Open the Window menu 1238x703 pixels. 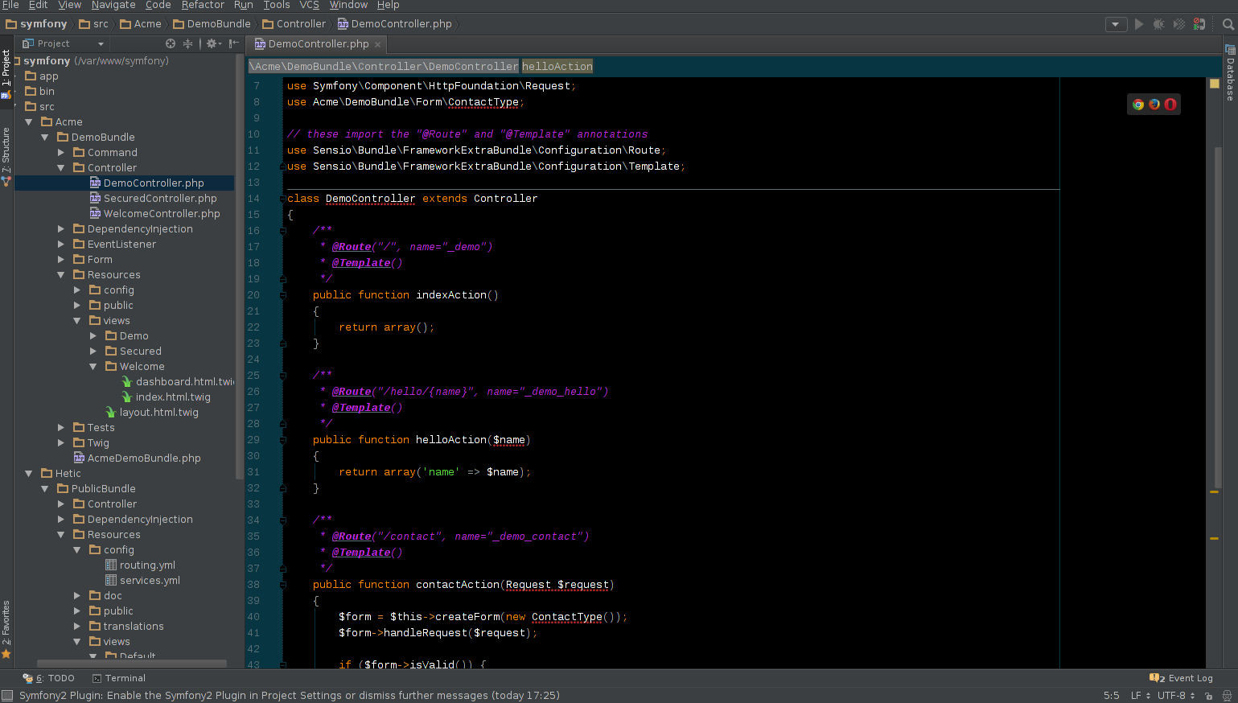348,5
